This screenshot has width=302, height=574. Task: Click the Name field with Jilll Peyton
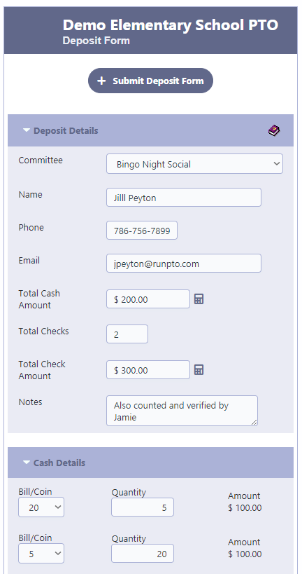(x=184, y=198)
